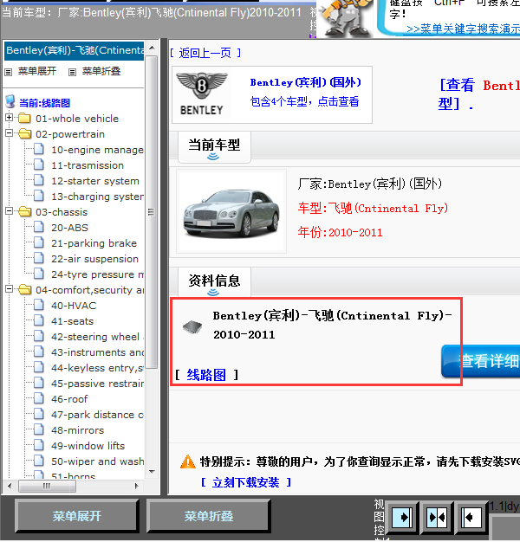
Task: Click 菜单折叠 icon in tree header
Action: pos(72,72)
